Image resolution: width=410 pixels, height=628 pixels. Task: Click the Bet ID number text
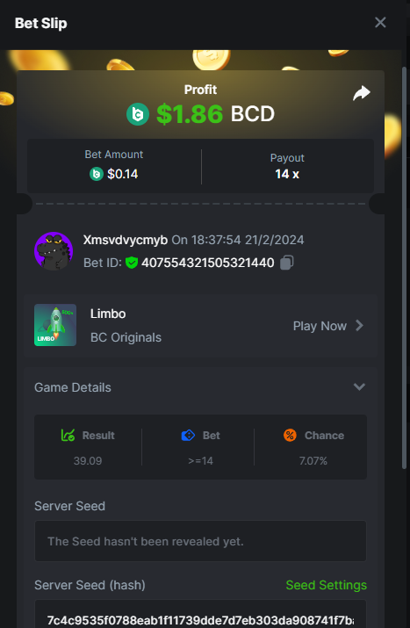[x=208, y=263]
